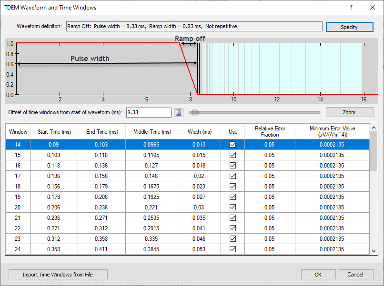Screen dimensions: 384x286
Task: Toggle Use checkbox in window 24 row
Action: [x=232, y=249]
